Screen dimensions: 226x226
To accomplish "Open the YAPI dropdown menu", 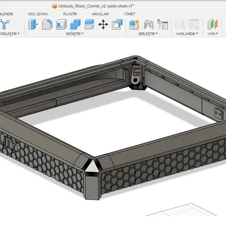I will click(x=212, y=34).
